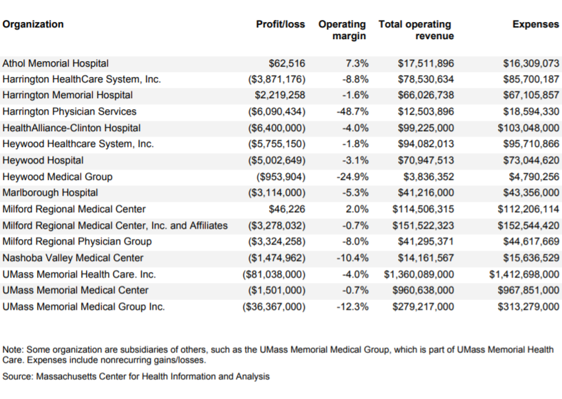Screen dimensions: 562x399
Task: Select Nashoba Valley Medical Center name
Action: coord(73,258)
